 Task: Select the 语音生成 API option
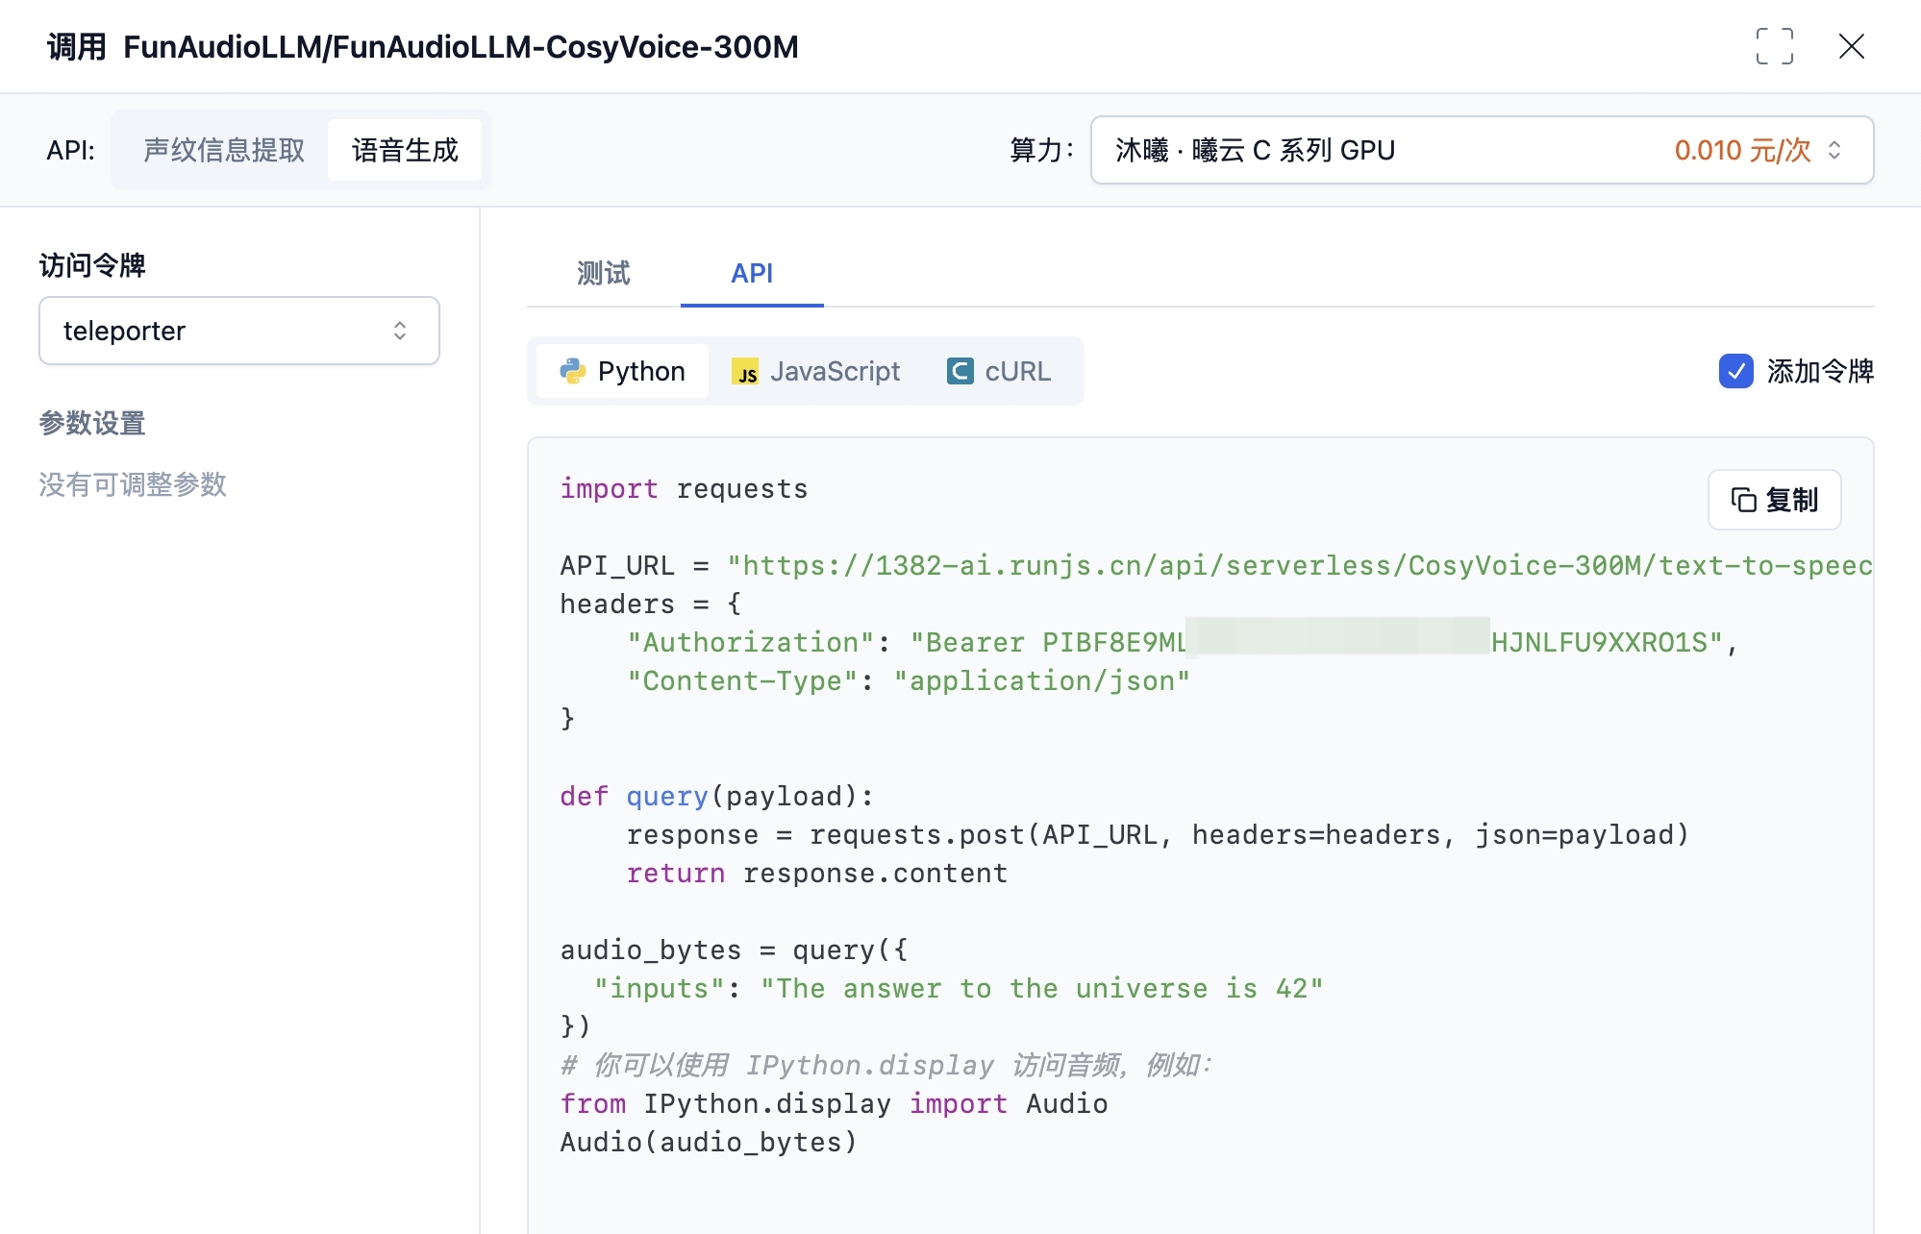click(405, 150)
